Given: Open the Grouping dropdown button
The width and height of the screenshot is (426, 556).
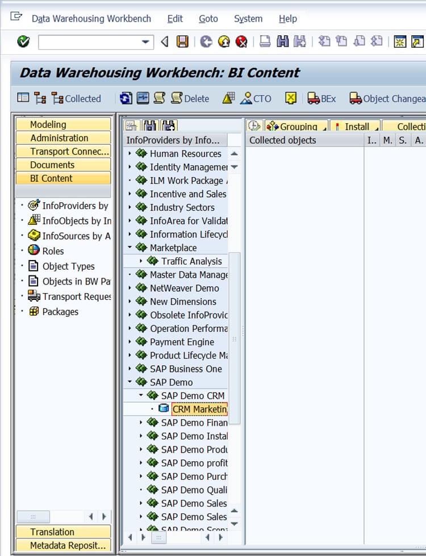Looking at the screenshot, I should pyautogui.click(x=296, y=126).
